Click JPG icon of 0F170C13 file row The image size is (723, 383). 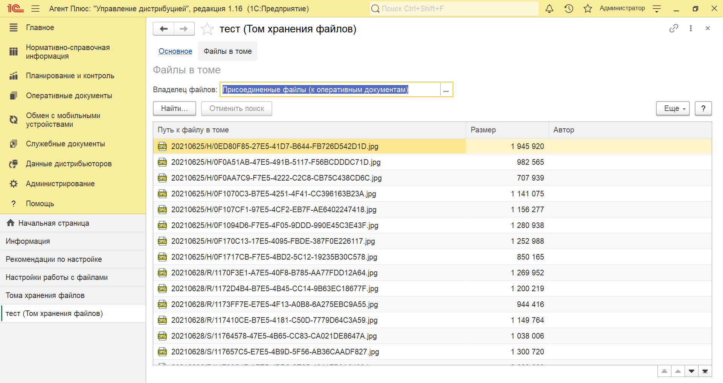pos(162,241)
